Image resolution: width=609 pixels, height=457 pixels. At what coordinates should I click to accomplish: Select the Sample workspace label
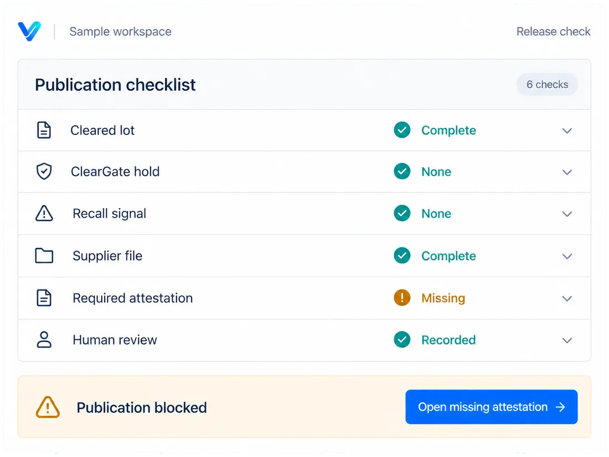tap(120, 32)
